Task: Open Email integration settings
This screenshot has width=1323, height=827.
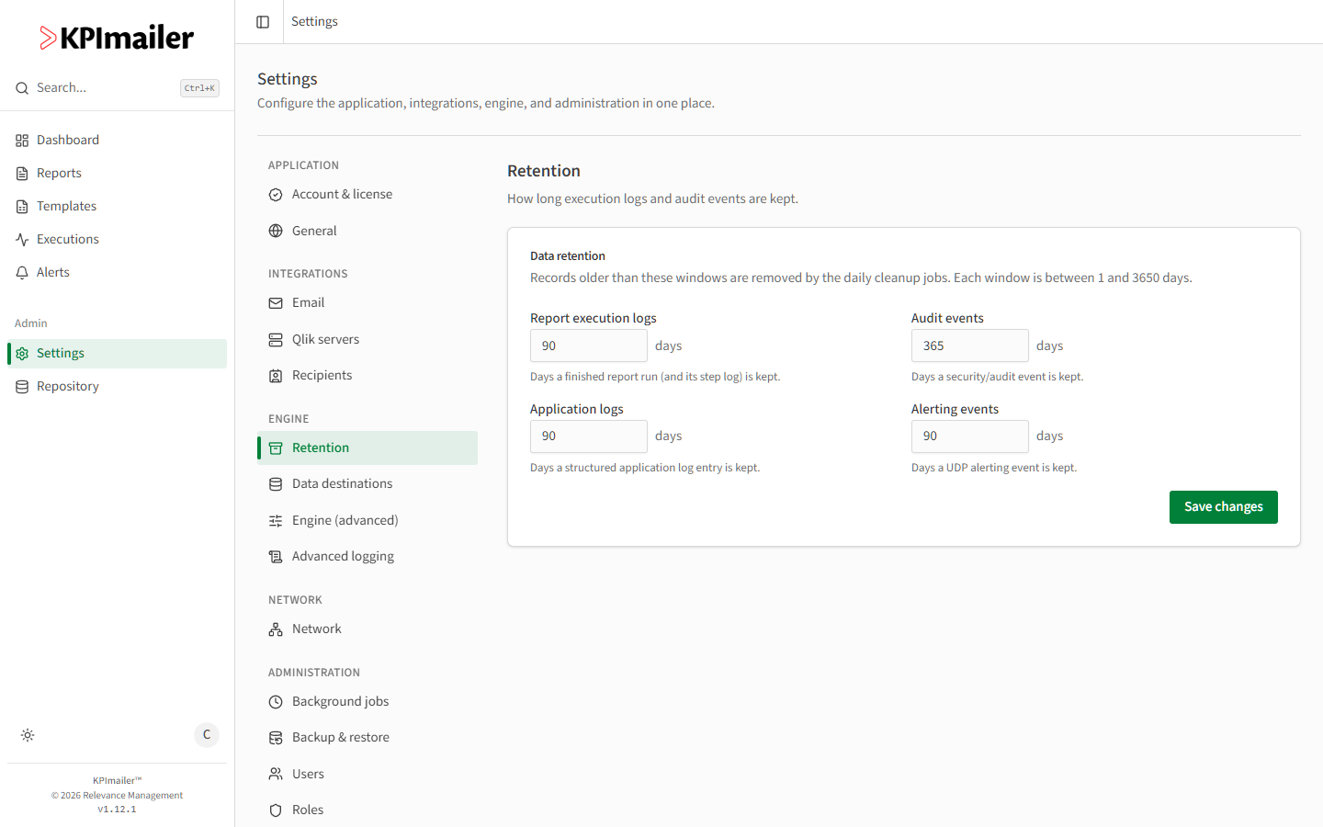Action: 367,303
